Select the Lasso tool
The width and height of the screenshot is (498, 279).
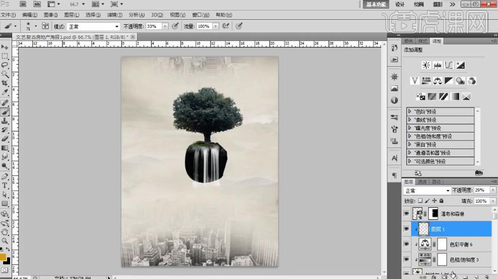[x=5, y=65]
